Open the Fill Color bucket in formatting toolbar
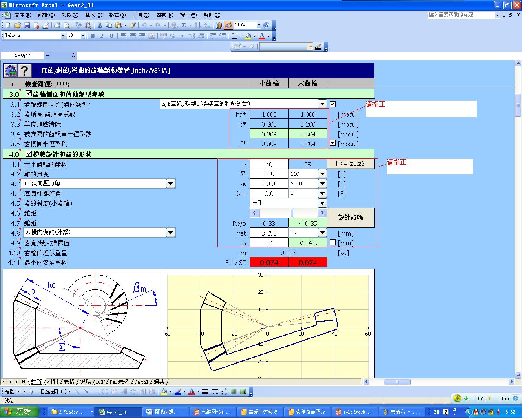Image resolution: width=522 pixels, height=418 pixels. (248, 36)
